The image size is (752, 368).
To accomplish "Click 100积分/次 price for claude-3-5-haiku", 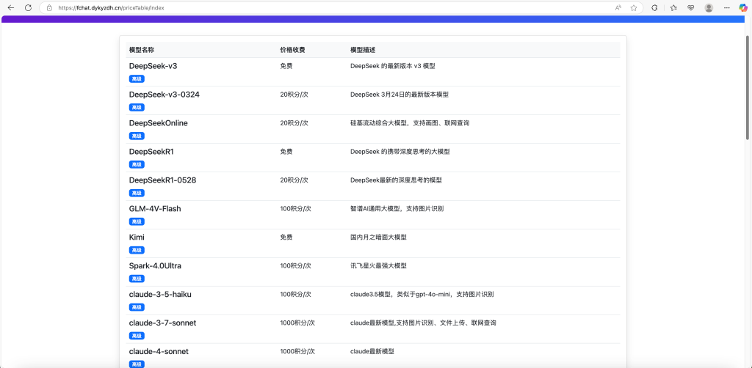I will click(296, 294).
